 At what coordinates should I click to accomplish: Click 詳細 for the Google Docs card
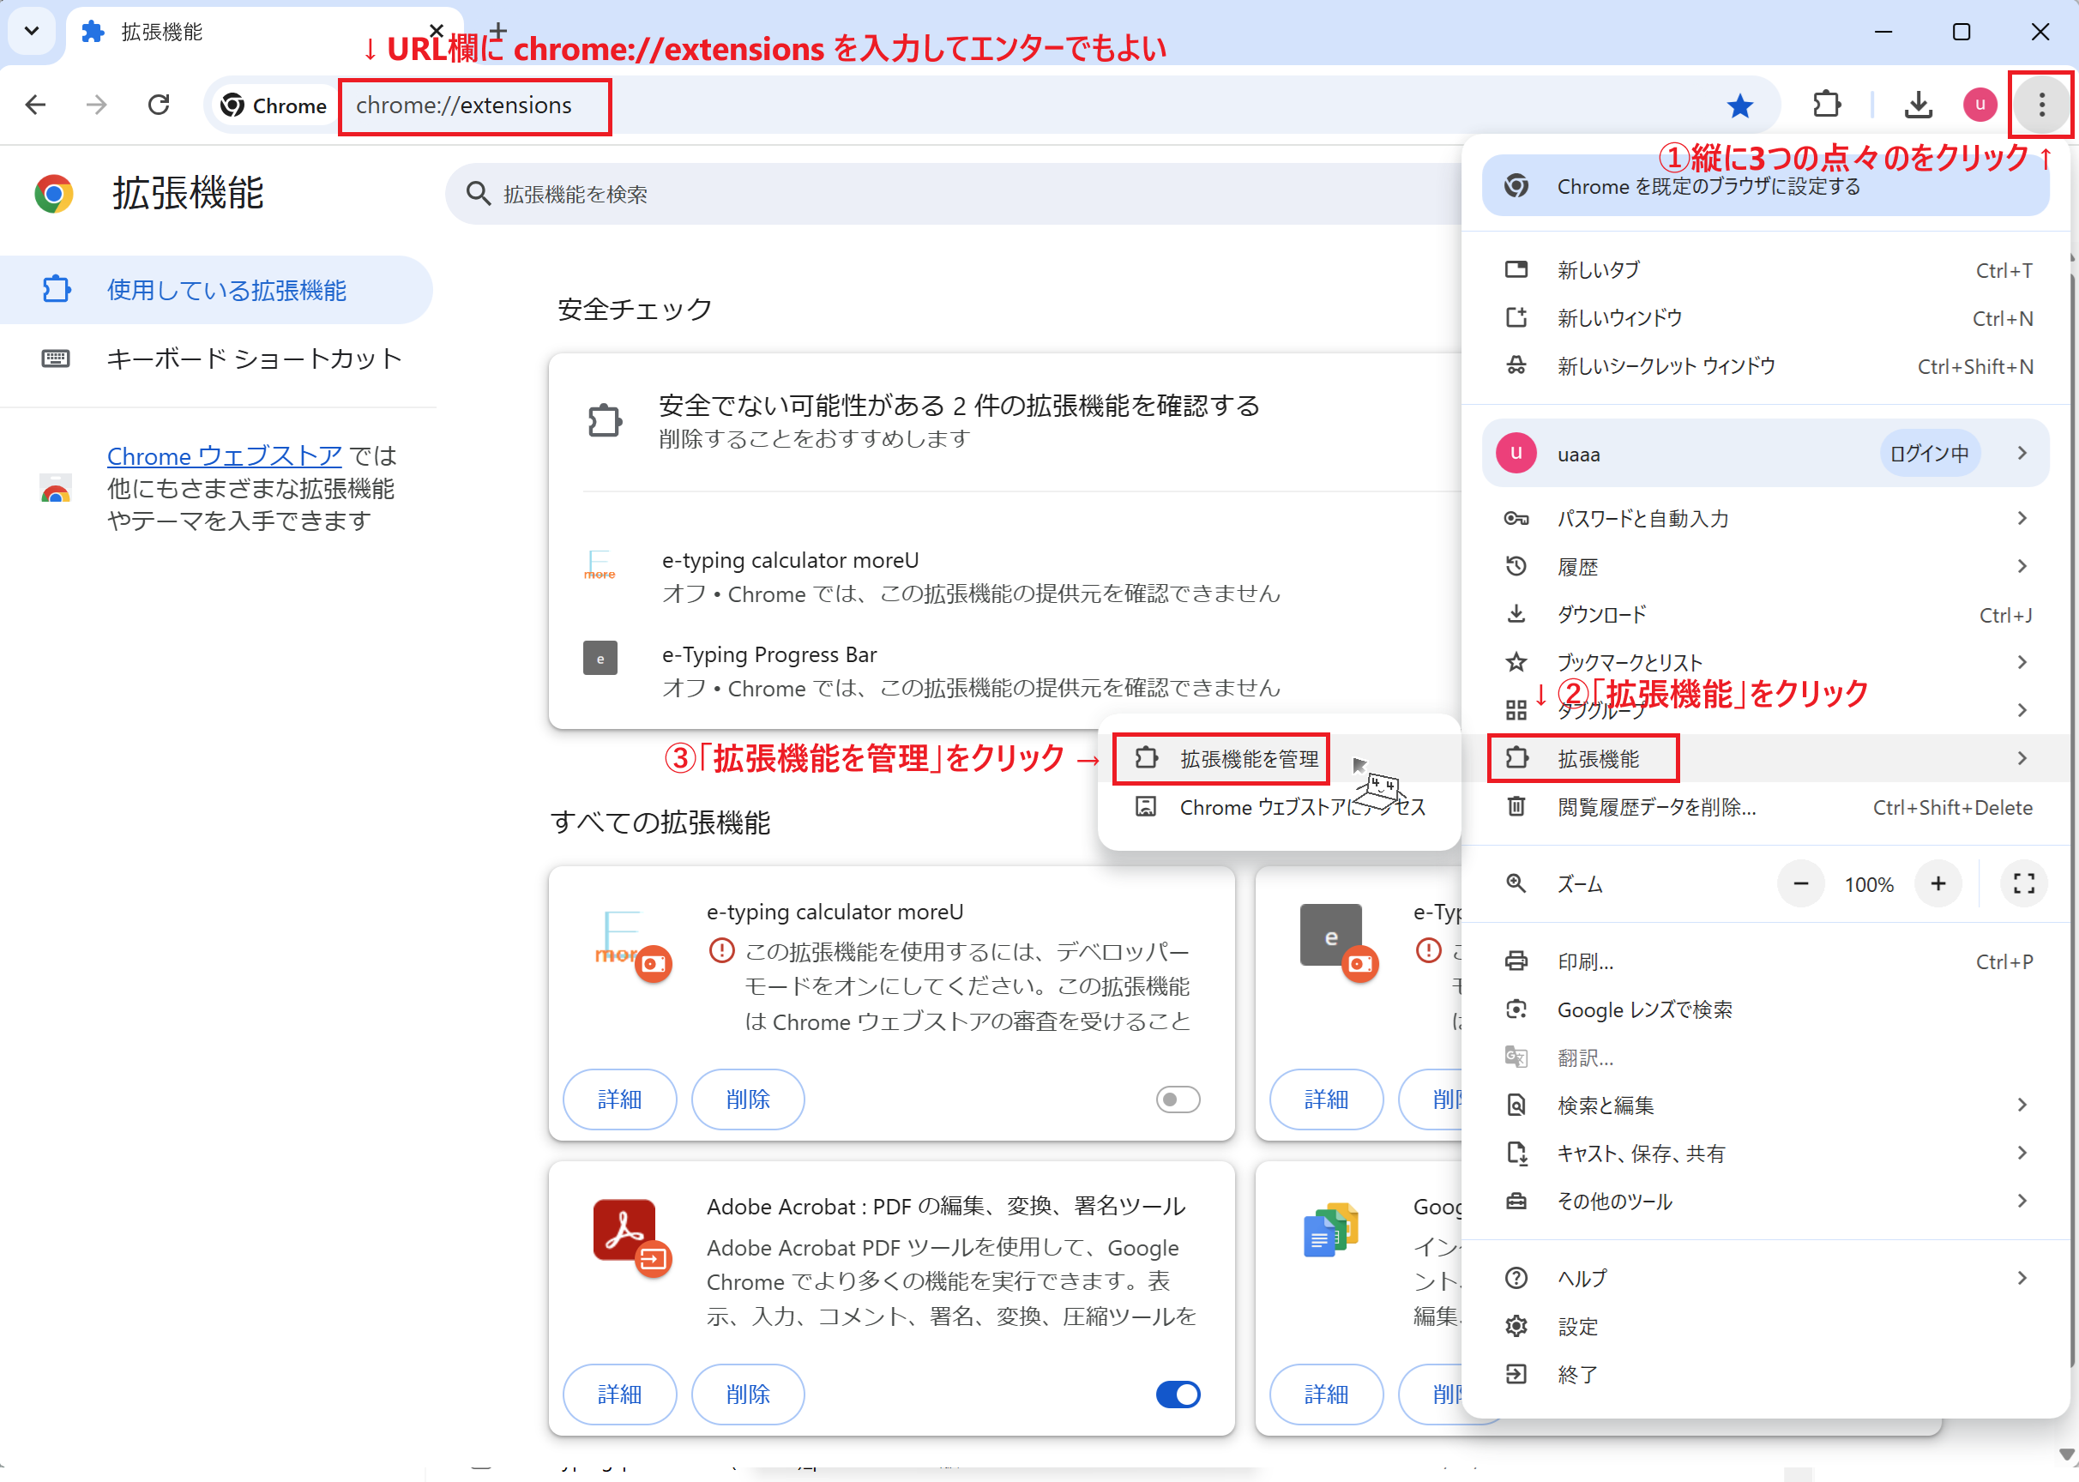[1326, 1395]
